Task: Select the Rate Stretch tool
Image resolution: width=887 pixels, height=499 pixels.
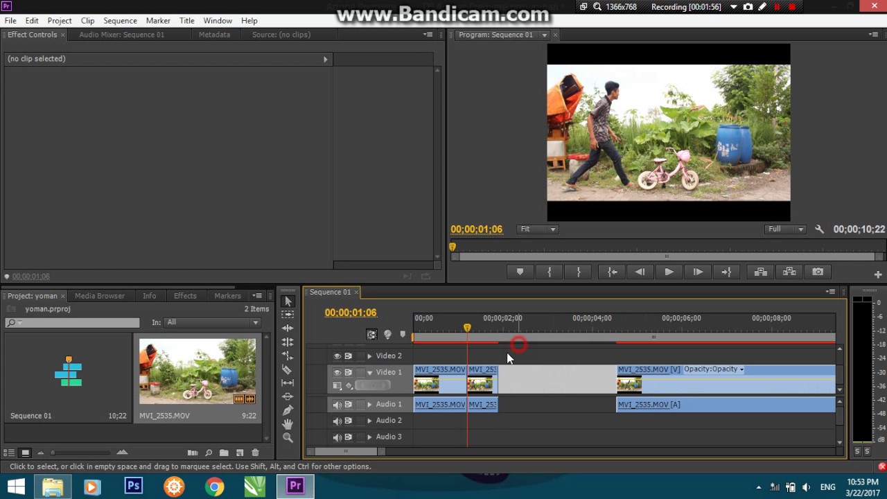Action: point(288,356)
